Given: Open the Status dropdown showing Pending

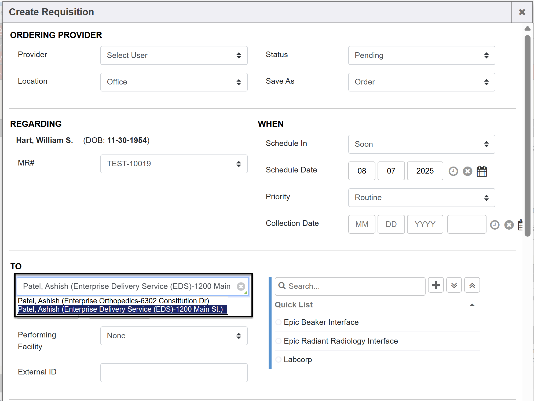Looking at the screenshot, I should pyautogui.click(x=422, y=55).
